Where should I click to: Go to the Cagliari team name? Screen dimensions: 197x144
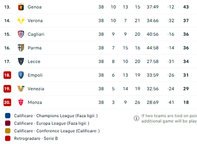(36, 34)
